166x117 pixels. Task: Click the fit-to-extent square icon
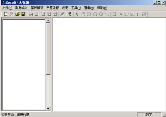tap(114, 14)
